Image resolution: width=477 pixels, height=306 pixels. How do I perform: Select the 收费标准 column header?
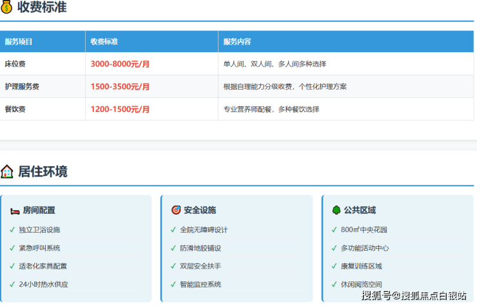pyautogui.click(x=104, y=42)
